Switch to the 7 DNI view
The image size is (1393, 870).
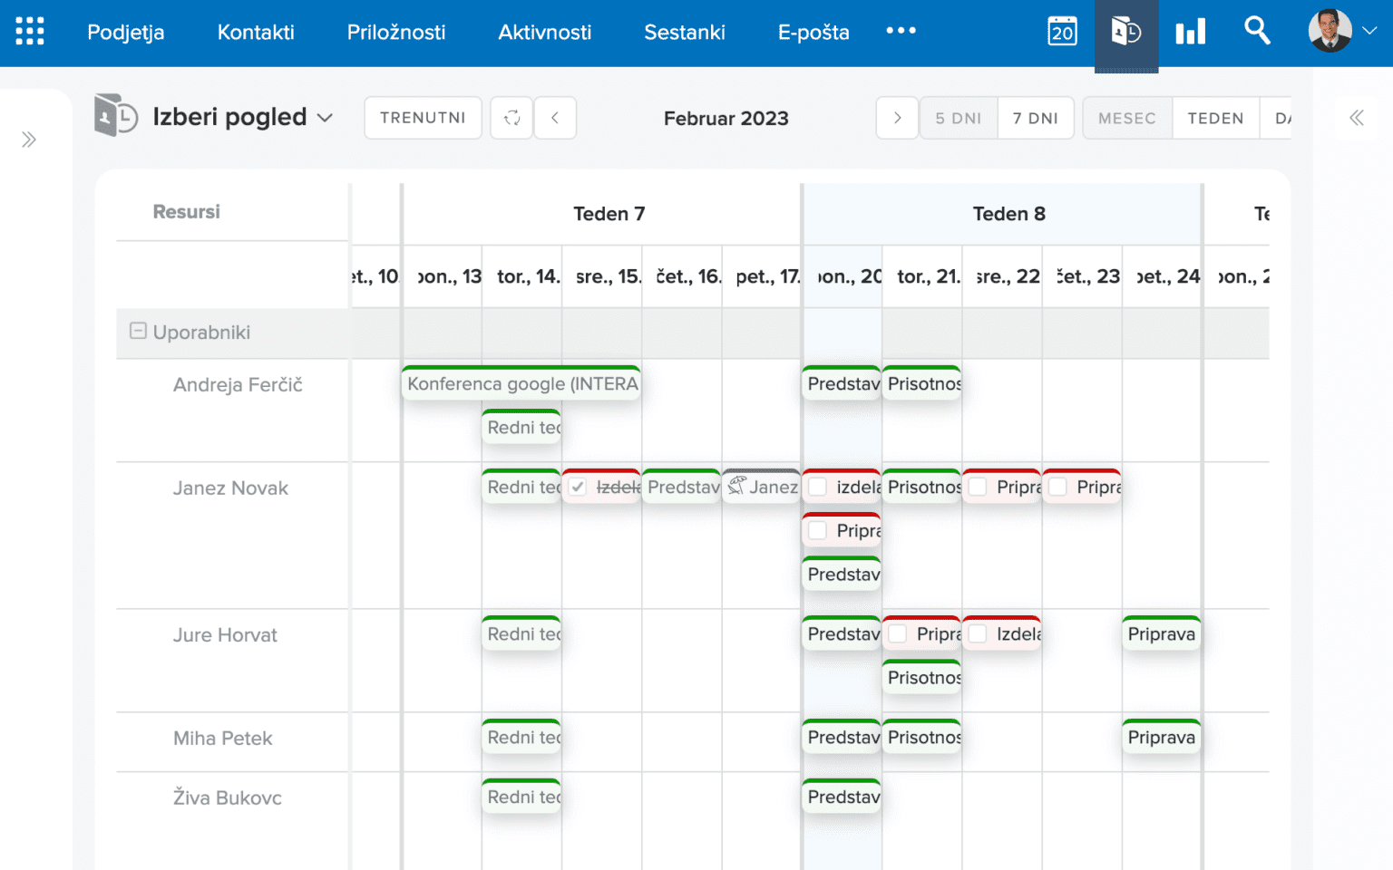1035,118
